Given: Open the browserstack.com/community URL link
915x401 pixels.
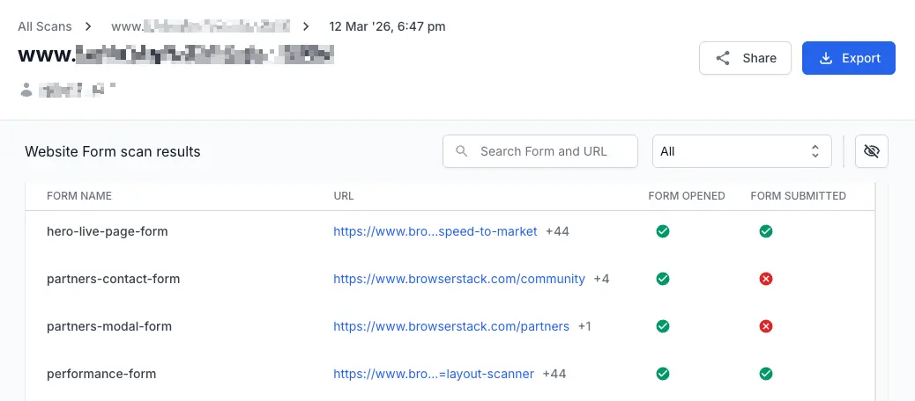Looking at the screenshot, I should click(458, 279).
